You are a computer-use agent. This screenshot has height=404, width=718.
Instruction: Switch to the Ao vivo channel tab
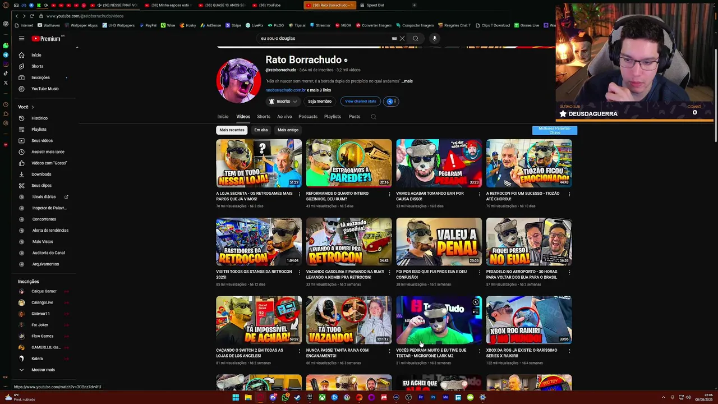tap(284, 117)
